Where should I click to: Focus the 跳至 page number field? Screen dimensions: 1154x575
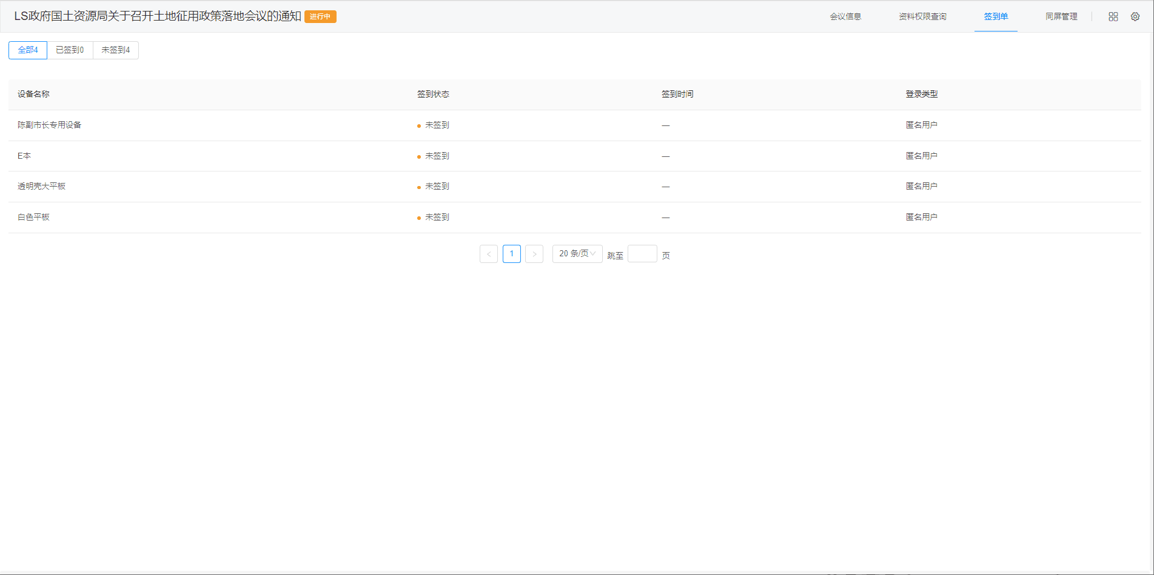(642, 254)
